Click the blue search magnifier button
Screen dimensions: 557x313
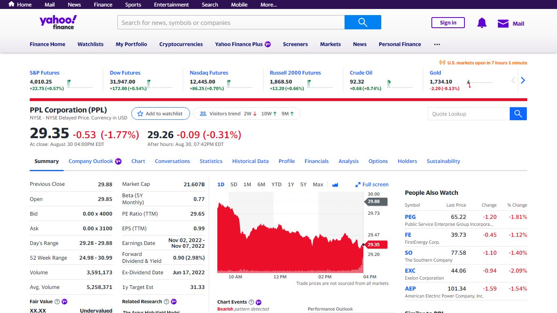[363, 22]
